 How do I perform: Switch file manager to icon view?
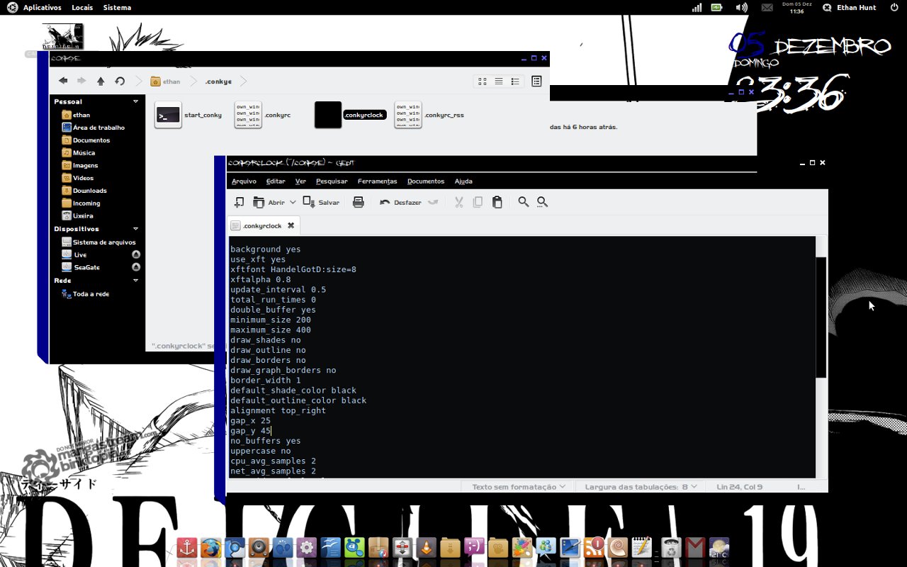pos(483,82)
